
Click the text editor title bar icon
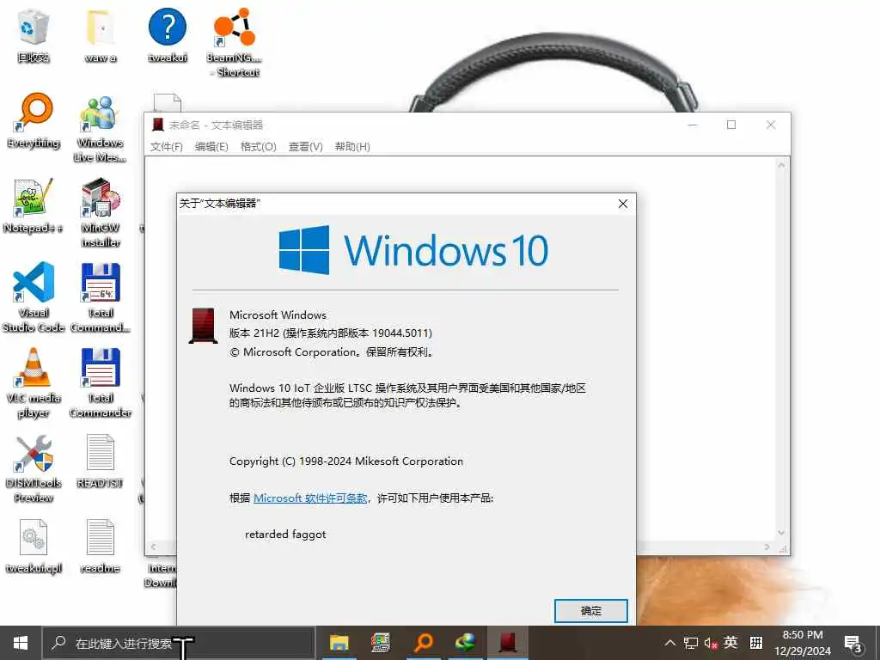click(158, 125)
